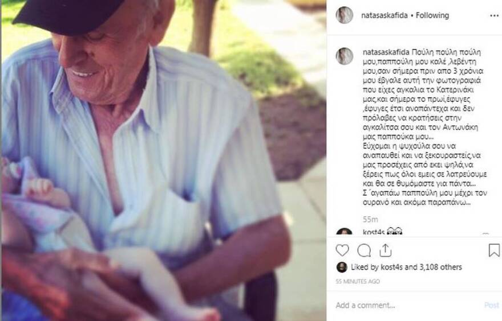Open natasaskafida username in the caption
Viewport: 502px width, 321px height.
pyautogui.click(x=386, y=52)
